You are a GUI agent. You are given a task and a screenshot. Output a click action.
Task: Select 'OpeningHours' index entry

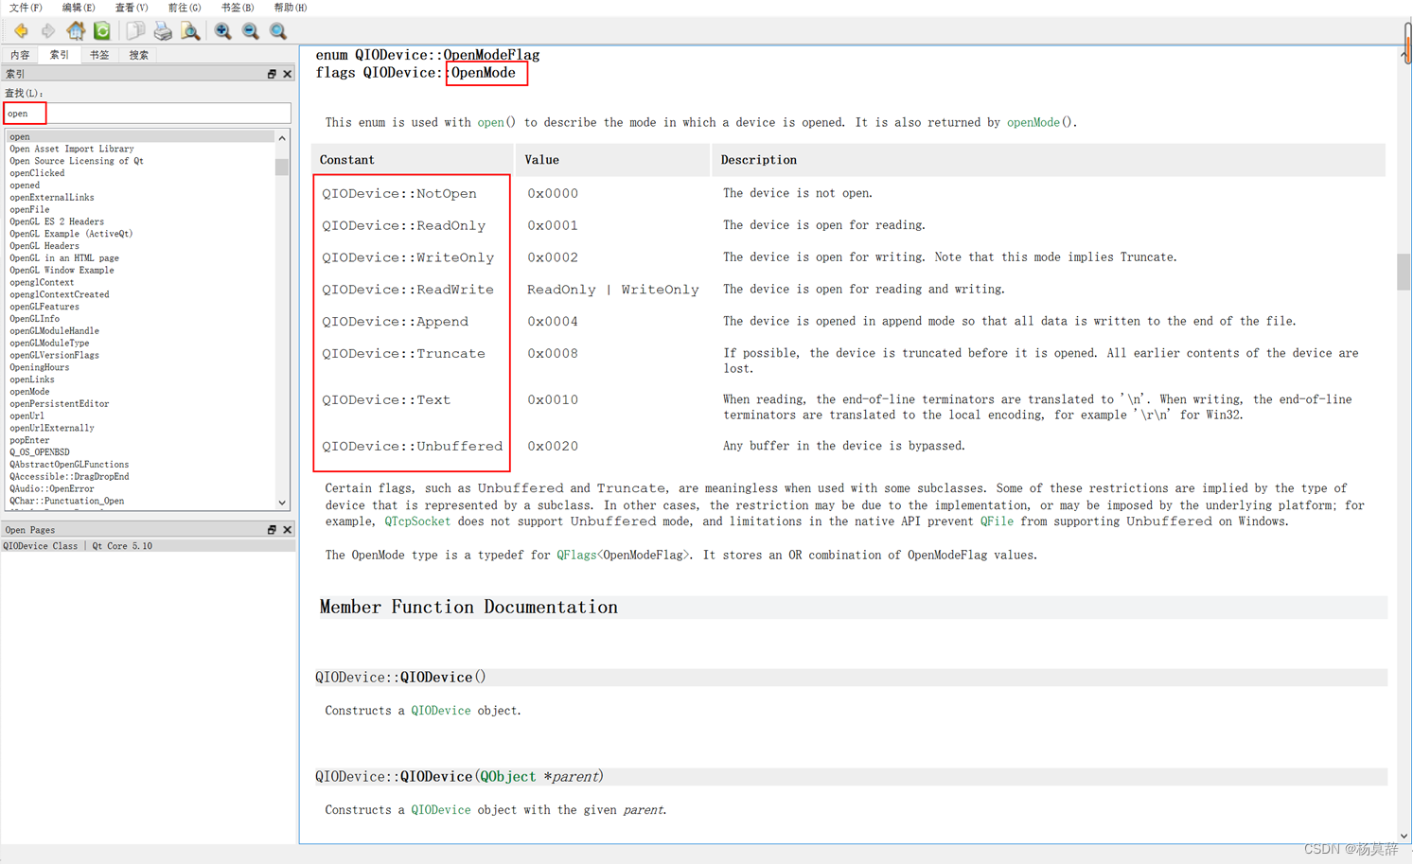point(40,367)
